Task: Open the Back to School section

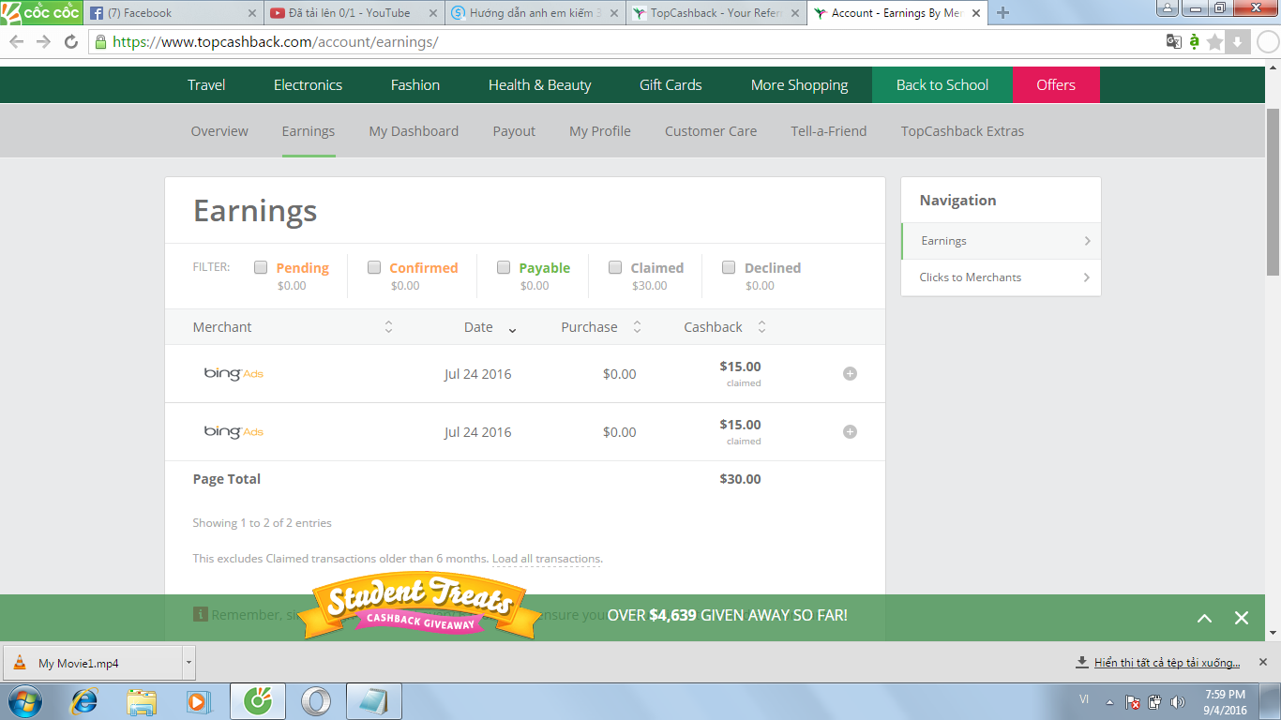Action: pos(942,84)
